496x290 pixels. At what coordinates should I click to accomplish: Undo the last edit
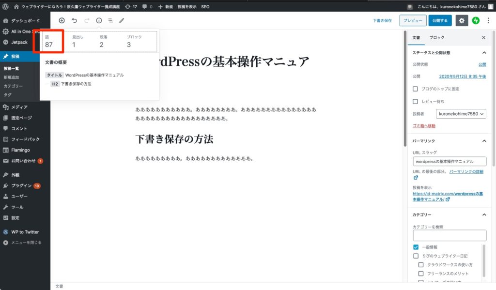coord(74,20)
